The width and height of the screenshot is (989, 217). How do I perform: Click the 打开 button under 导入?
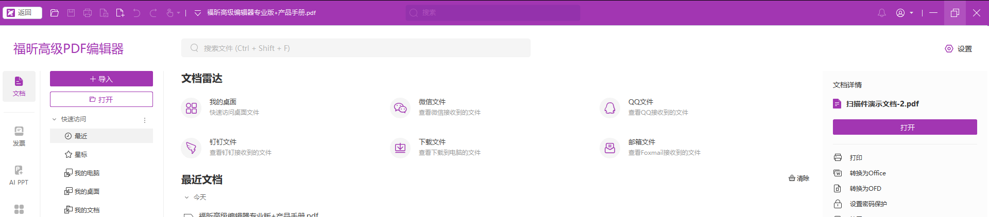101,99
